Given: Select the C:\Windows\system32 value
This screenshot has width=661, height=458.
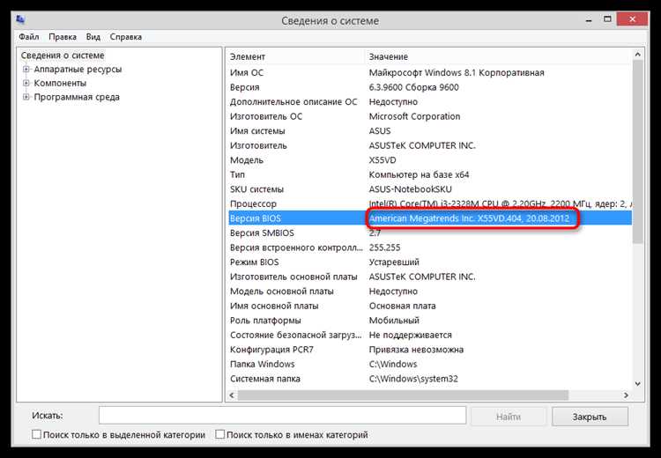Looking at the screenshot, I should tap(413, 379).
